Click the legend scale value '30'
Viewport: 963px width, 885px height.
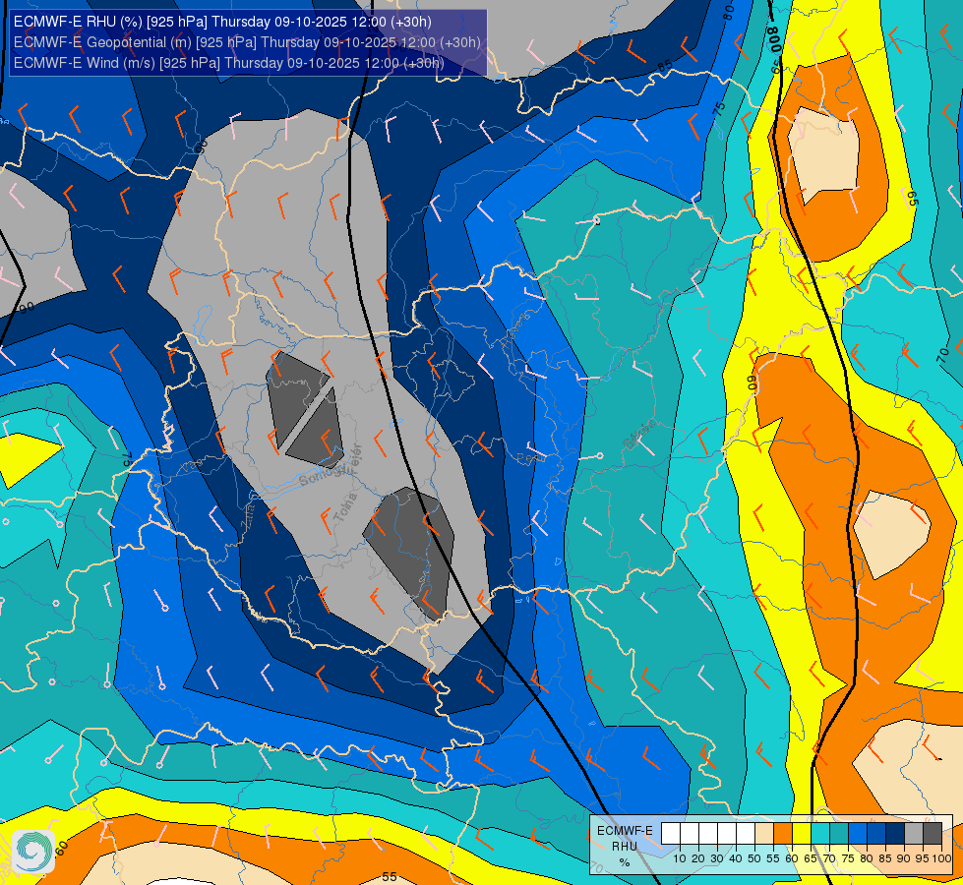tap(717, 858)
